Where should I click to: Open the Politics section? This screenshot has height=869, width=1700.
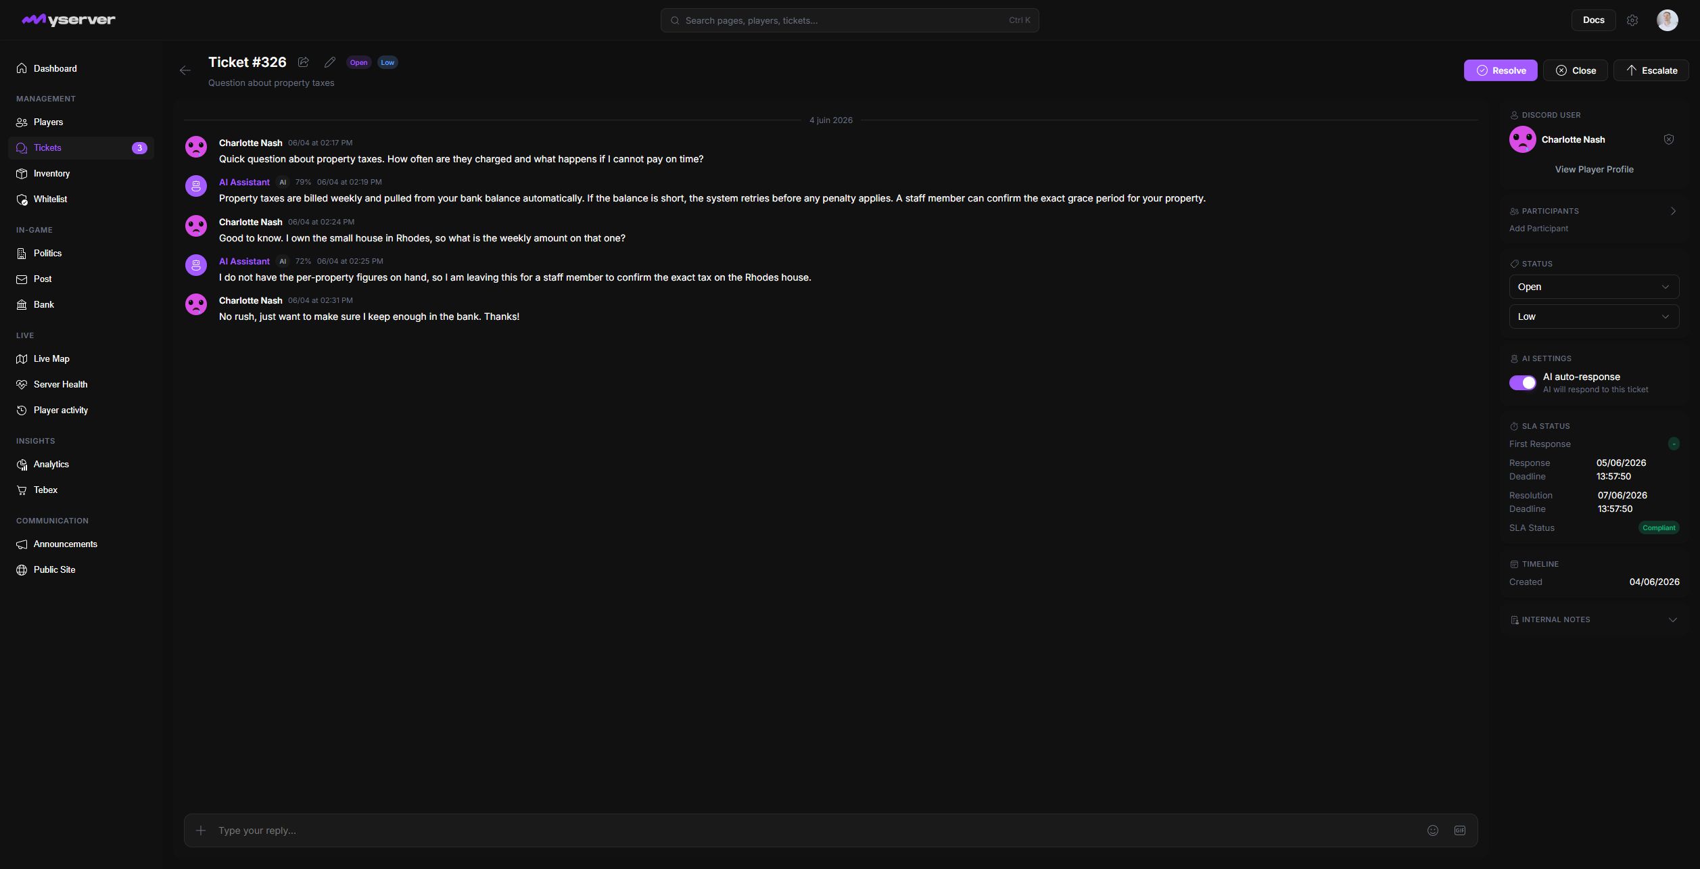coord(81,253)
